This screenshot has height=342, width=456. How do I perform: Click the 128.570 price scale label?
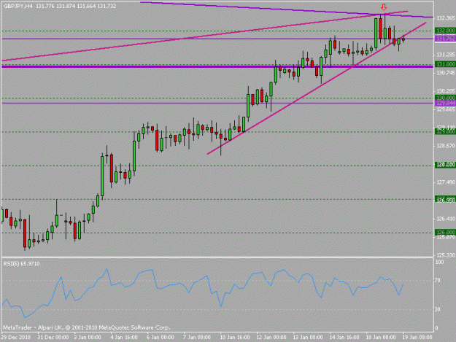[x=446, y=146]
